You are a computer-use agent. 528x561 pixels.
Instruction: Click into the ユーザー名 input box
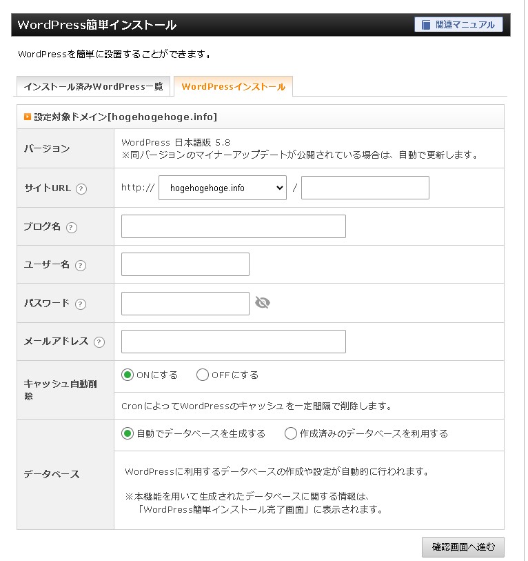coord(185,264)
